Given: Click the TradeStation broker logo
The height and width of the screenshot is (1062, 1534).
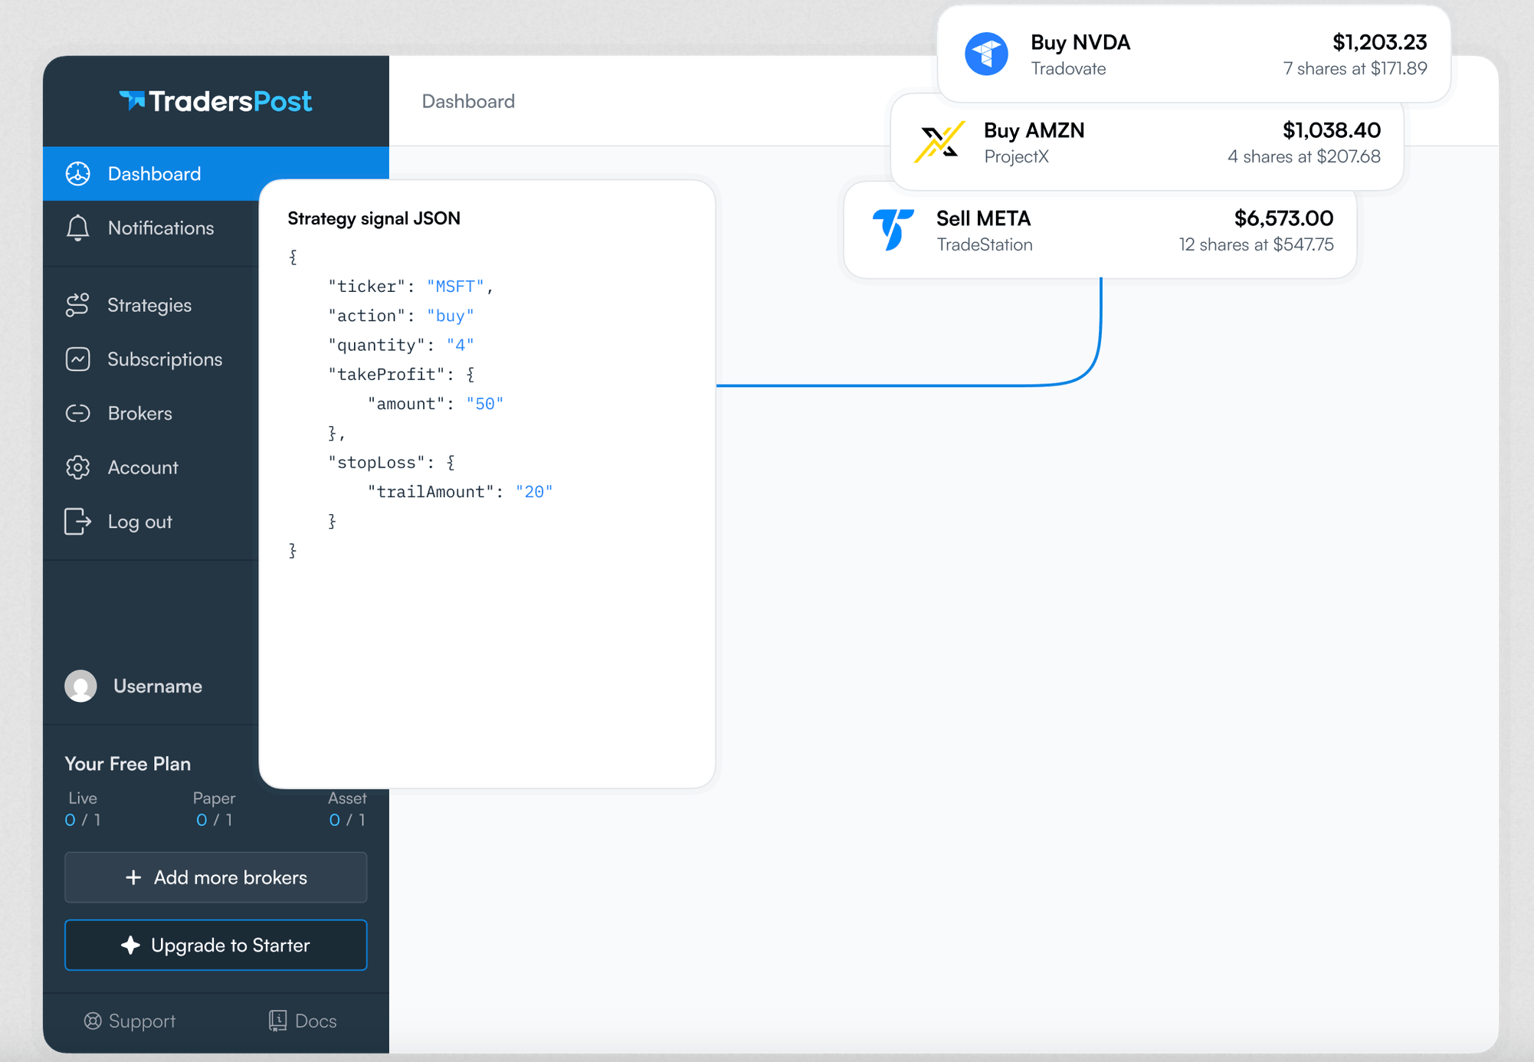Looking at the screenshot, I should point(893,230).
